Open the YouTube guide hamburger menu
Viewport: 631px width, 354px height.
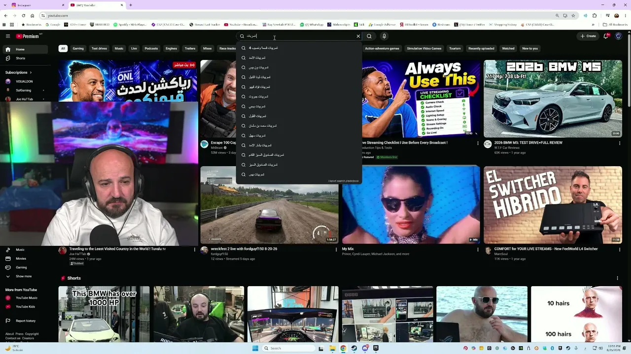coord(8,36)
